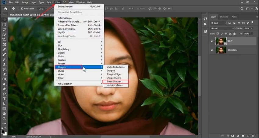Viewport: 259px width, 138px height.
Task: Toggle lock position
Action: (226, 34)
